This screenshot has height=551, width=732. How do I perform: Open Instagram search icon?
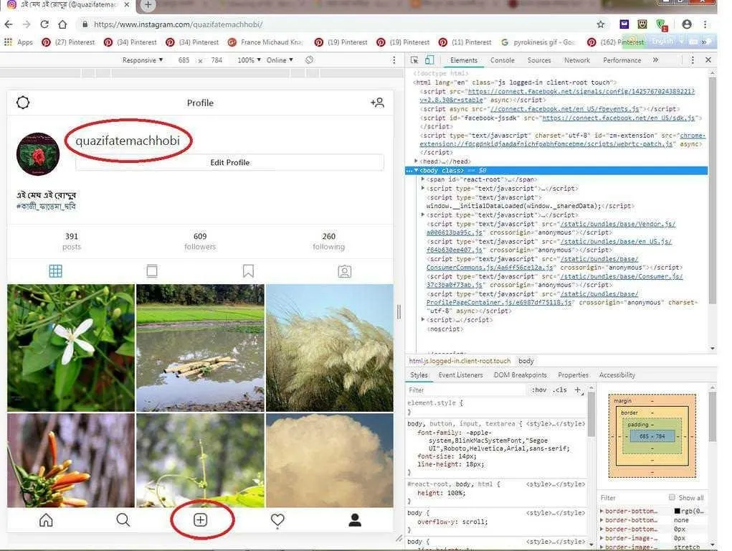123,519
